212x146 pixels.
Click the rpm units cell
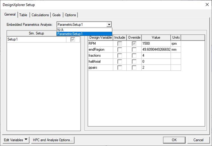(x=176, y=44)
